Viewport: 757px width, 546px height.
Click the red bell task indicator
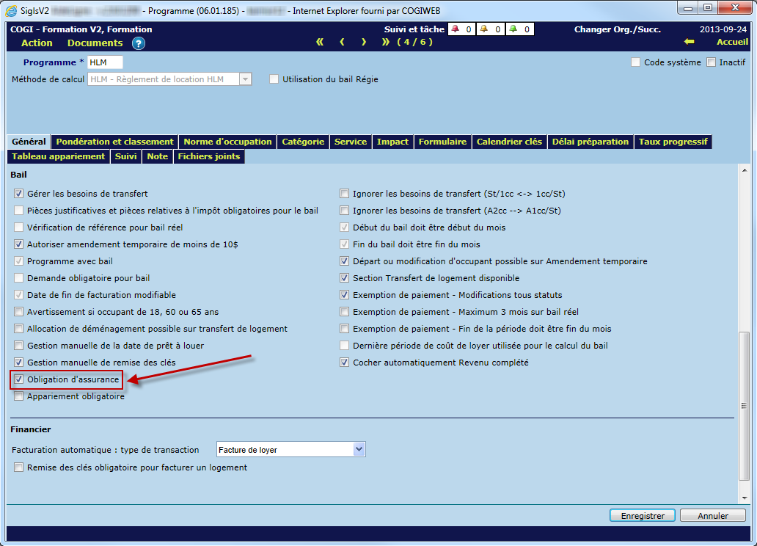(x=455, y=29)
